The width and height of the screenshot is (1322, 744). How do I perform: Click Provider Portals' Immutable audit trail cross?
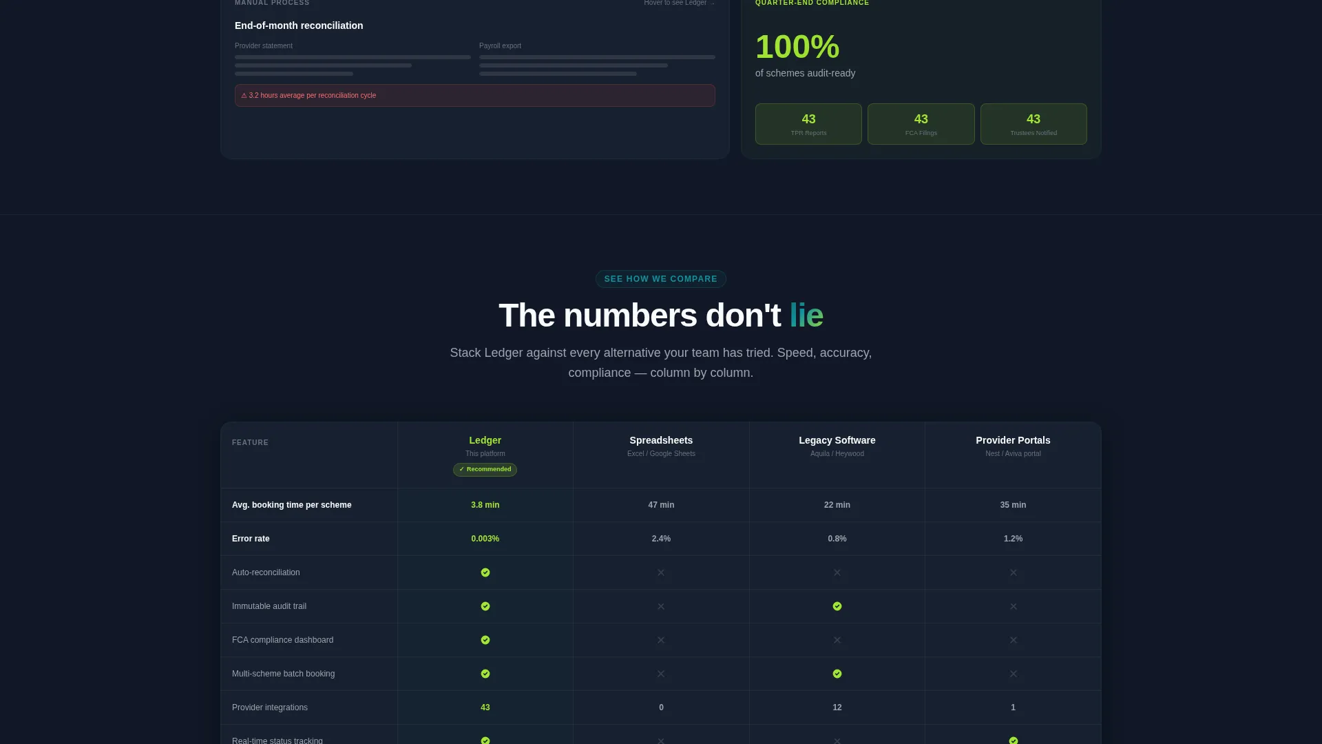click(x=1014, y=606)
